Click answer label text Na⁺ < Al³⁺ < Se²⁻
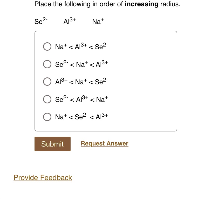The height and width of the screenshot is (199, 198). coord(81,47)
